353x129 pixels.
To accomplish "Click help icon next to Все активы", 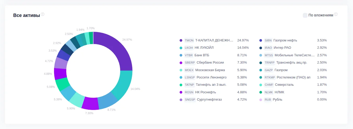I will (x=43, y=14).
